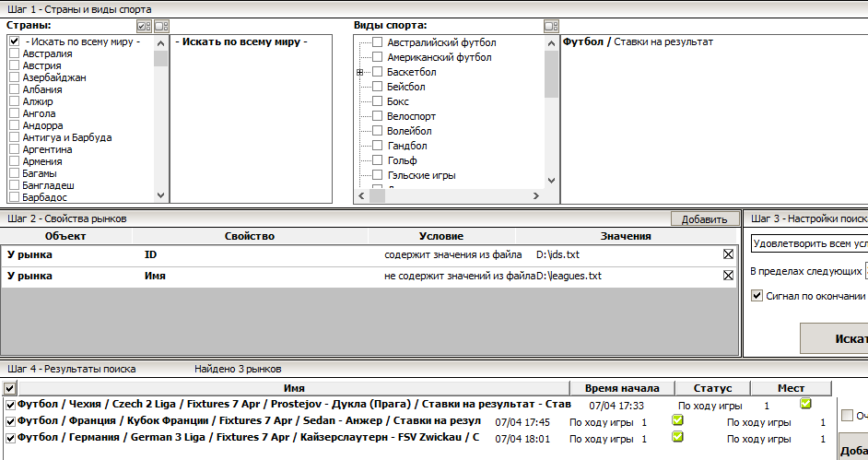868x460 pixels.
Task: Click sports list scroll-down arrow
Action: [551, 181]
